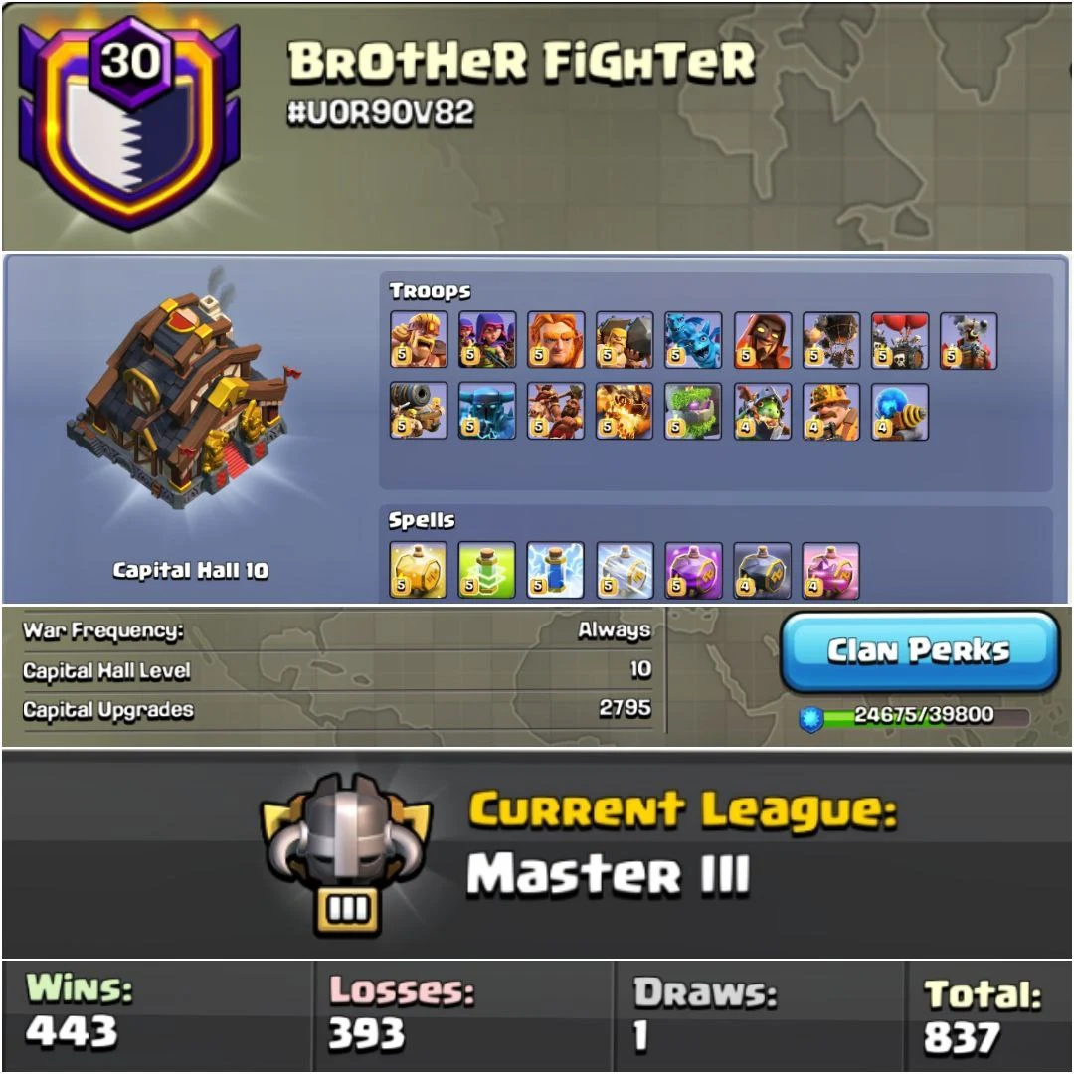Viewport: 1074px width, 1074px height.
Task: Tap the Master III league helmet badge
Action: click(x=347, y=854)
